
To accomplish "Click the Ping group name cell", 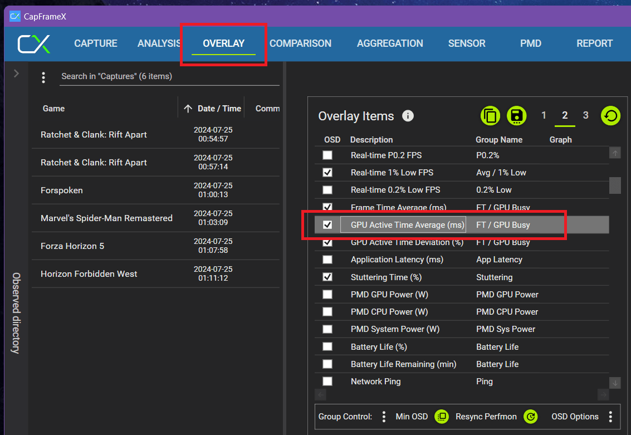I will (484, 381).
